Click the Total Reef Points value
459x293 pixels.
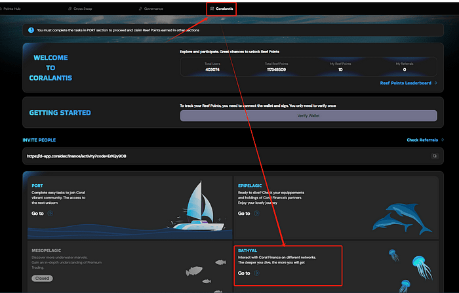point(276,69)
